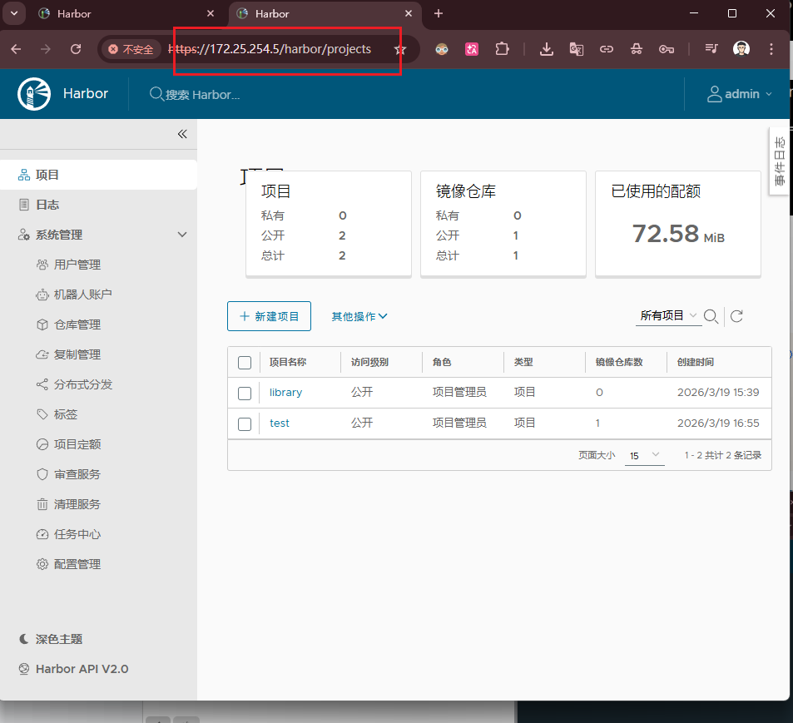The height and width of the screenshot is (723, 793).
Task: Open the admin user dropdown
Action: pyautogui.click(x=740, y=94)
